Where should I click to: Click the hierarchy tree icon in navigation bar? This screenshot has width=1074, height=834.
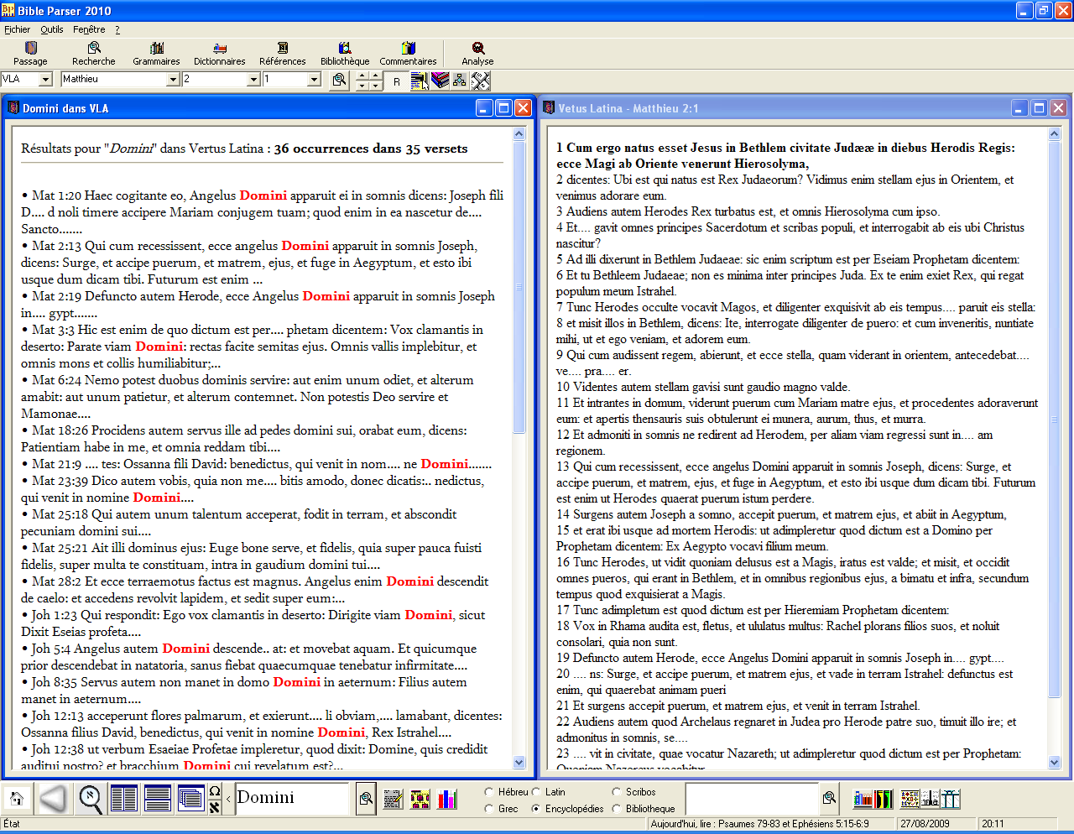pyautogui.click(x=460, y=81)
